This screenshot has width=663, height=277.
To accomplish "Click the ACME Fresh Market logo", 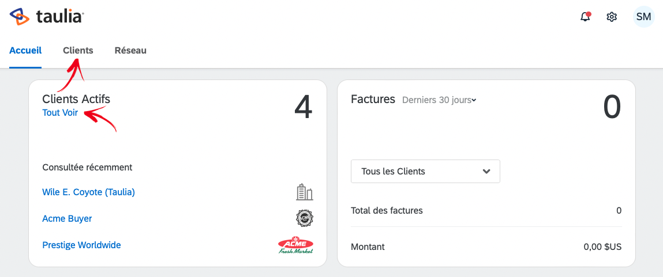I will tap(296, 245).
